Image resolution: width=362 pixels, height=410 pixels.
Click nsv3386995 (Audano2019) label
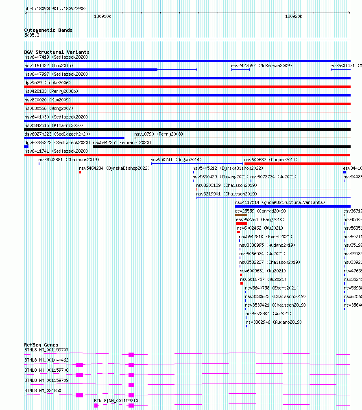tap(267, 245)
